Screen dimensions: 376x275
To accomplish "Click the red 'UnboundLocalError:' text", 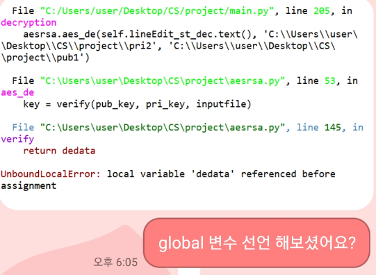I will coord(51,174).
